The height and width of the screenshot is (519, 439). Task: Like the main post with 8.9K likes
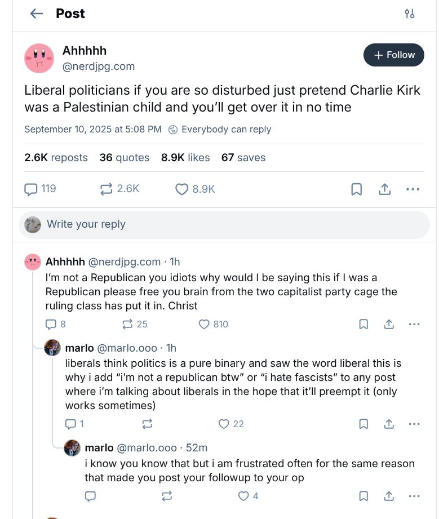[x=181, y=189]
